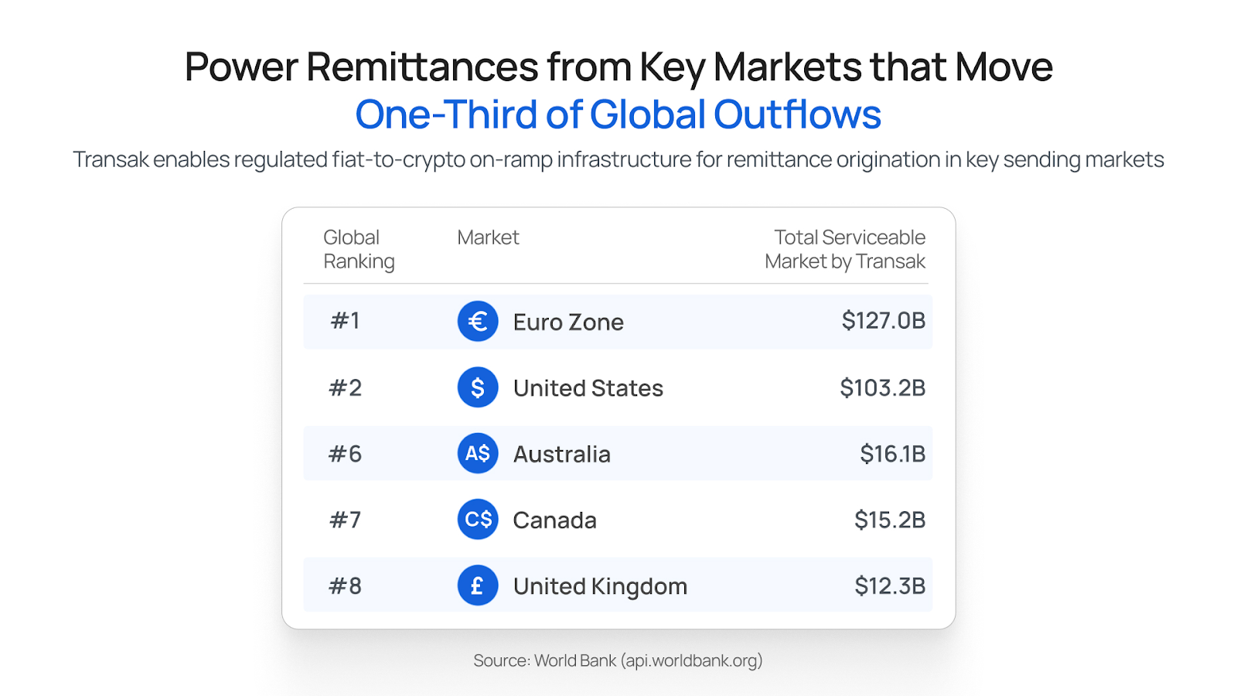Screen dimensions: 1237x696
Task: Select the United States market name
Action: pyautogui.click(x=588, y=388)
